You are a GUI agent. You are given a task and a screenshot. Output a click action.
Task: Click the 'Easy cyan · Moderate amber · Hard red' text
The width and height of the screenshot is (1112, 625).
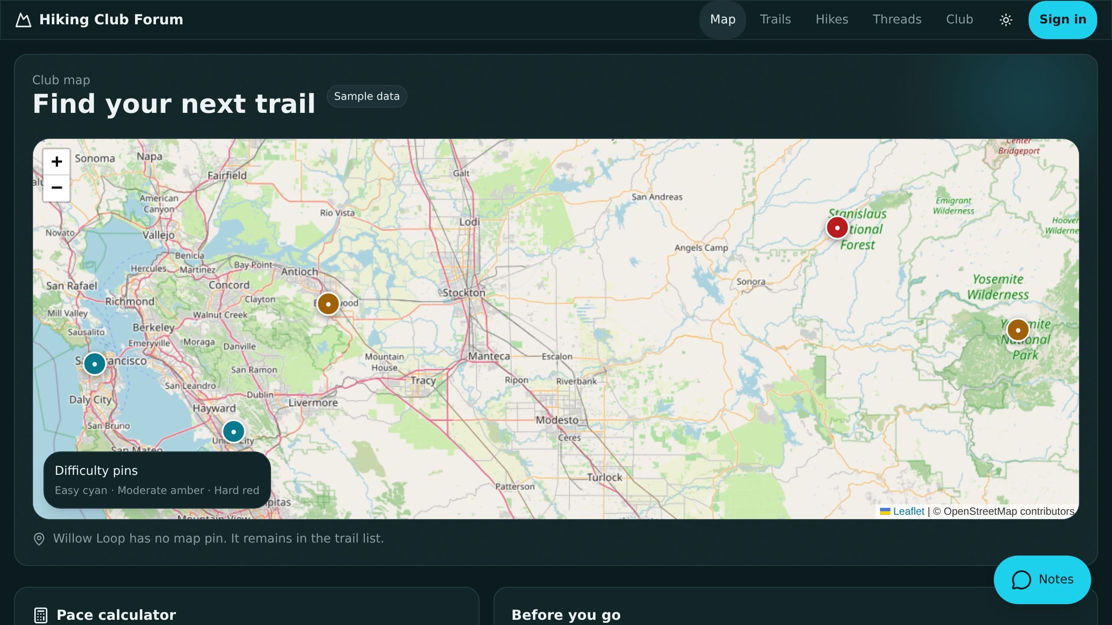pyautogui.click(x=157, y=490)
